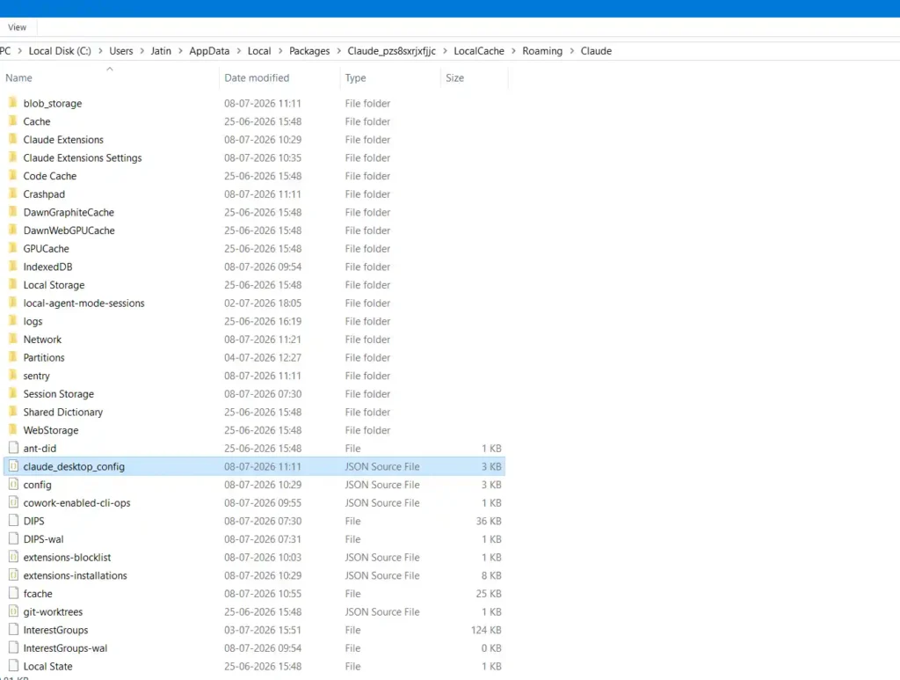Expand the chevron after Roaming breadcrumb
This screenshot has height=680, width=900.
pyautogui.click(x=571, y=50)
